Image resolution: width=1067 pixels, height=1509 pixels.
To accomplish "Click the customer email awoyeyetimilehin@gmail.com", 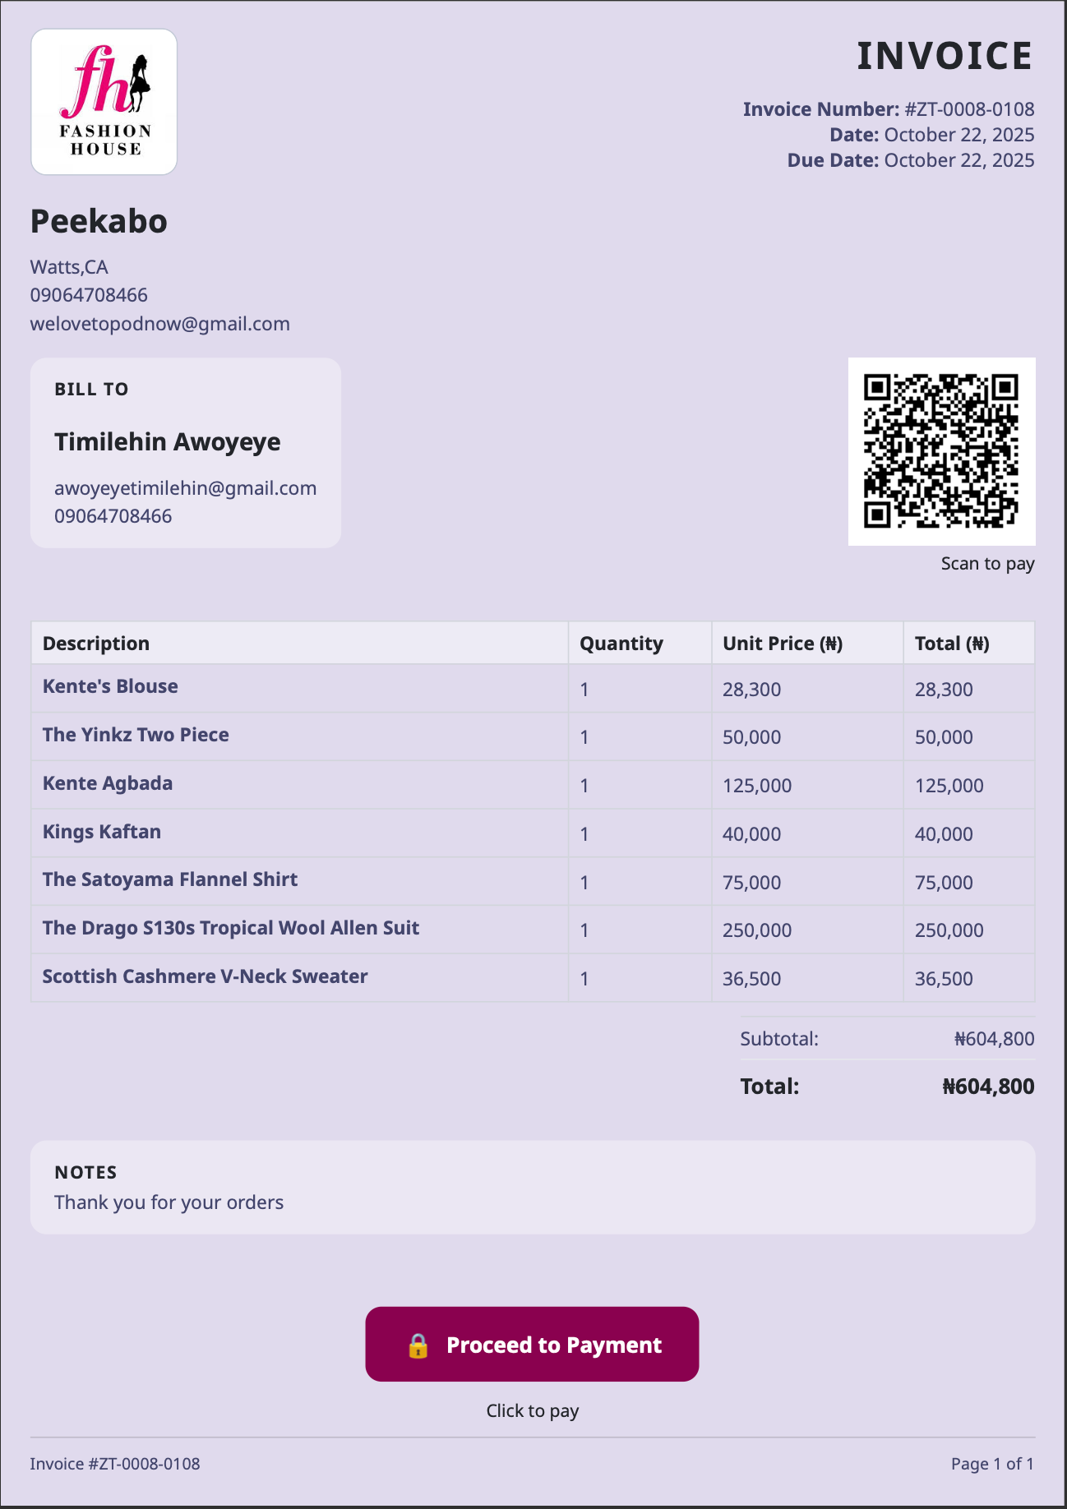I will point(185,488).
